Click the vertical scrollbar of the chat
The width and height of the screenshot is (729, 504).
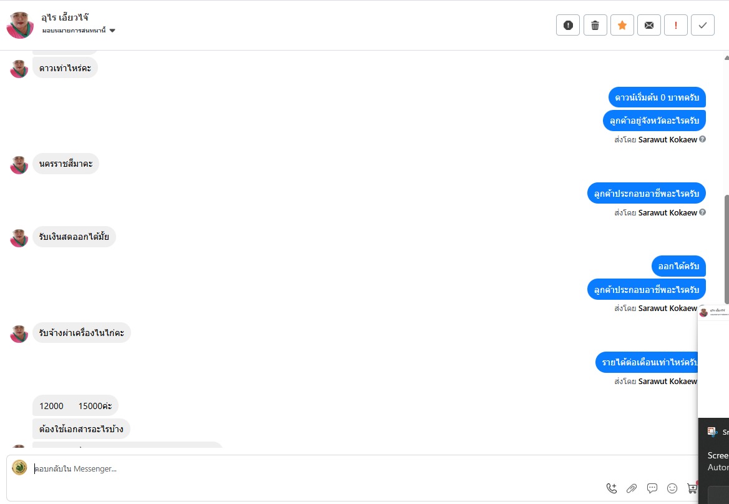coord(726,250)
